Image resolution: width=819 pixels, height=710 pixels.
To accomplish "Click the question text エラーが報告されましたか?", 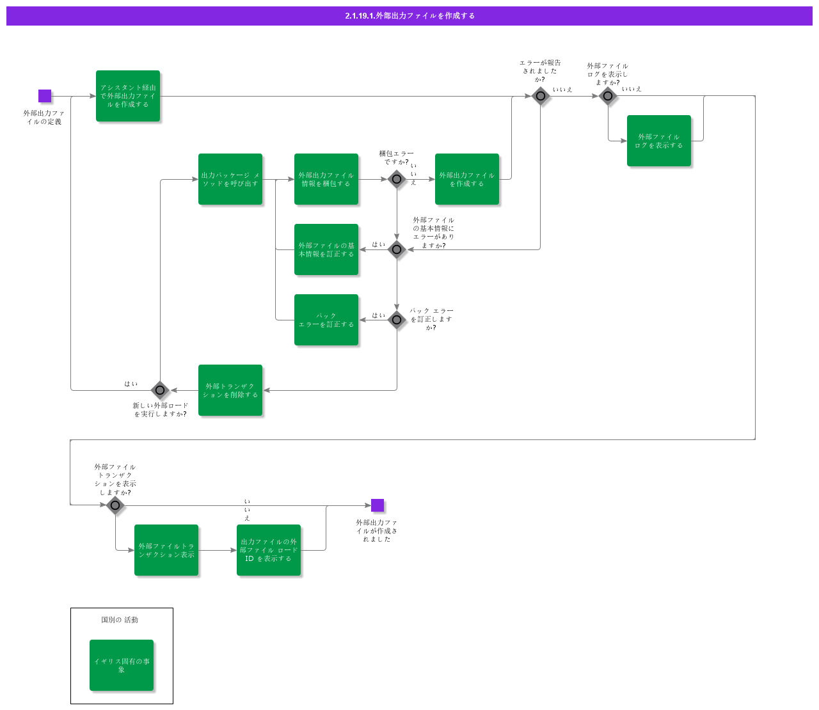I will (x=540, y=71).
